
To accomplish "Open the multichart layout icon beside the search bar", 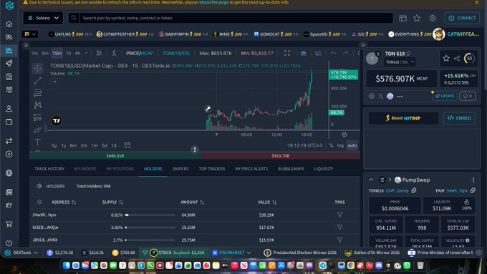I will (402, 19).
